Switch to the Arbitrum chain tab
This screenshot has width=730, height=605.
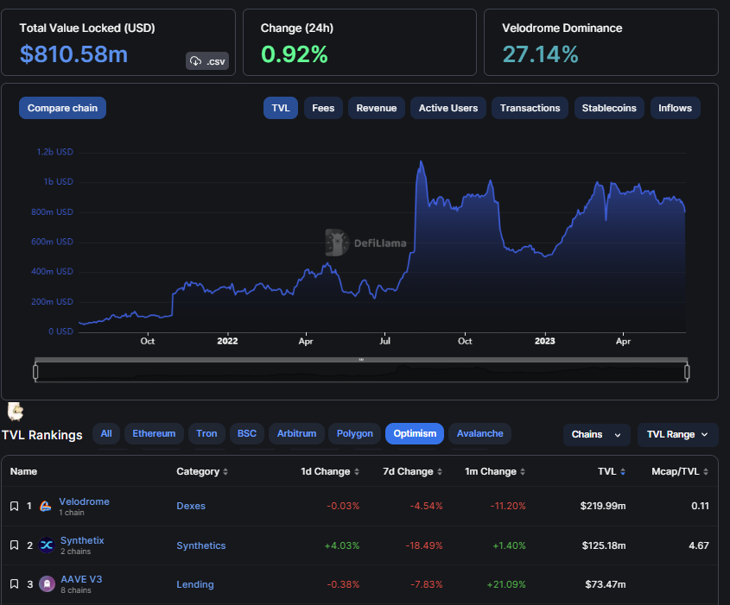pos(297,433)
